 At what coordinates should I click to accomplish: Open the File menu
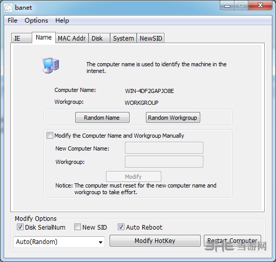[x=12, y=21]
